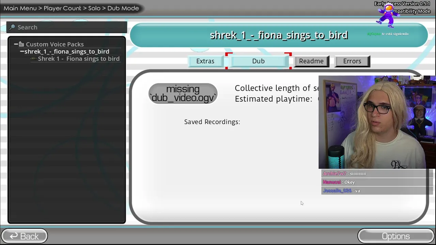Viewport: 436px width, 245px height.
Task: Click the magnifying glass search icon
Action: 12,27
